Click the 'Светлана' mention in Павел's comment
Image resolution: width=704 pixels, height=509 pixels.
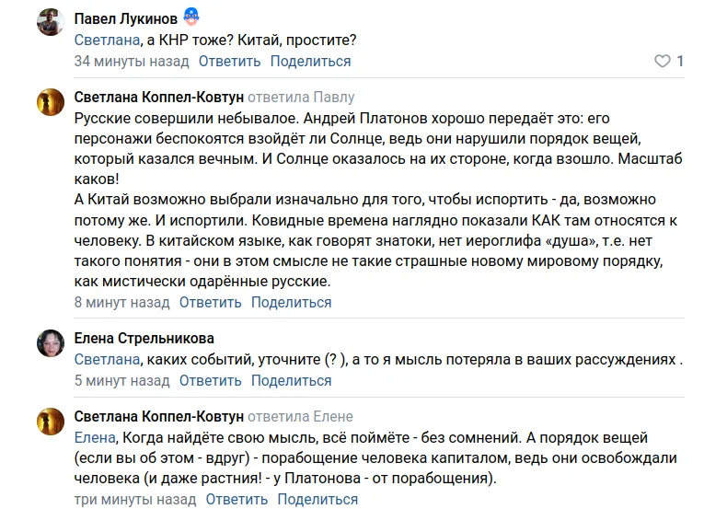tap(107, 40)
